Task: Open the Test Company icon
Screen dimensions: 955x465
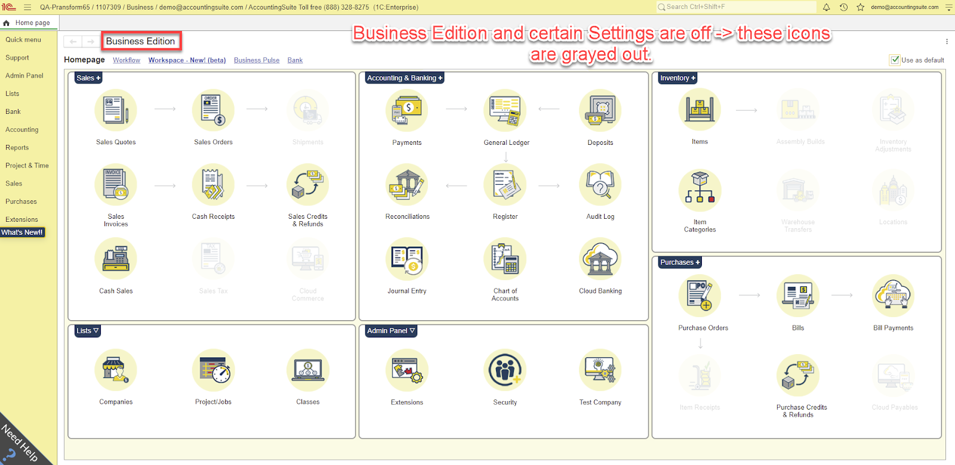Action: [x=600, y=370]
